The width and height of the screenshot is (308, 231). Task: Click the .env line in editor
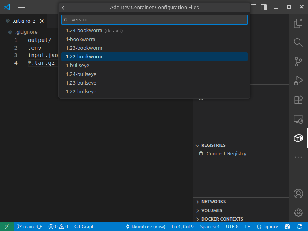point(35,48)
